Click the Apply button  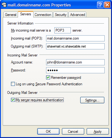click(x=98, y=132)
